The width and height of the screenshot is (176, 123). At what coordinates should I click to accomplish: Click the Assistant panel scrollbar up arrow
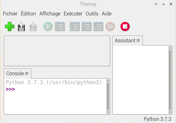point(170,48)
